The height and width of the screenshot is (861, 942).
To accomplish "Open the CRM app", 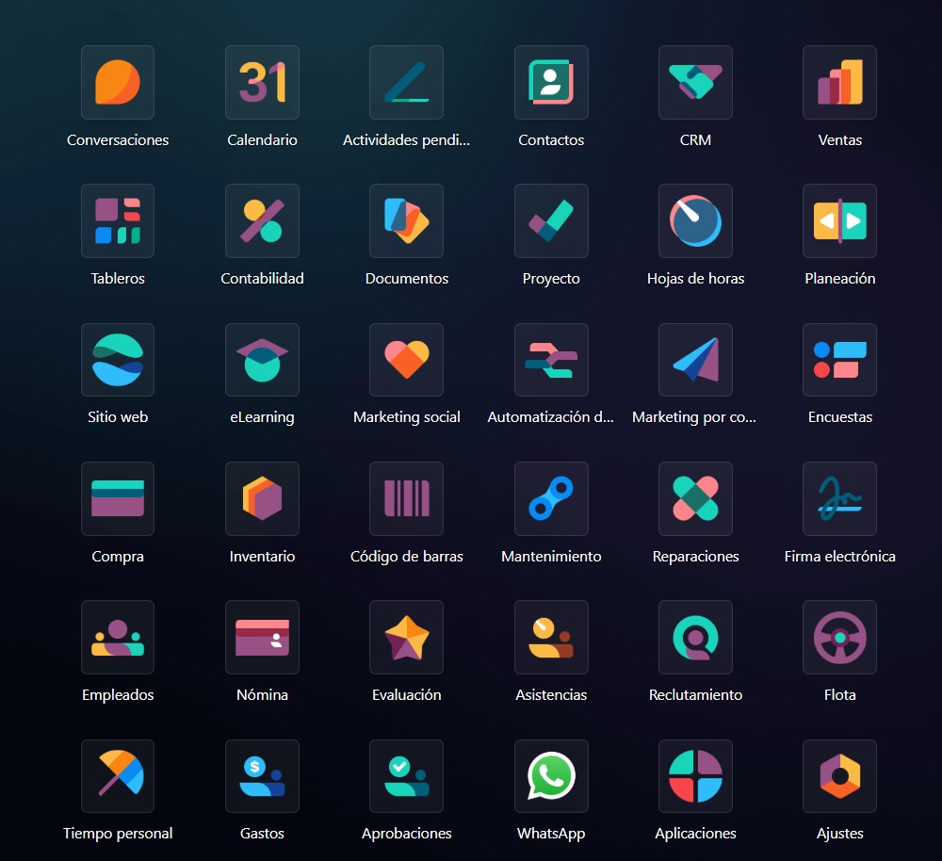I will [x=695, y=83].
